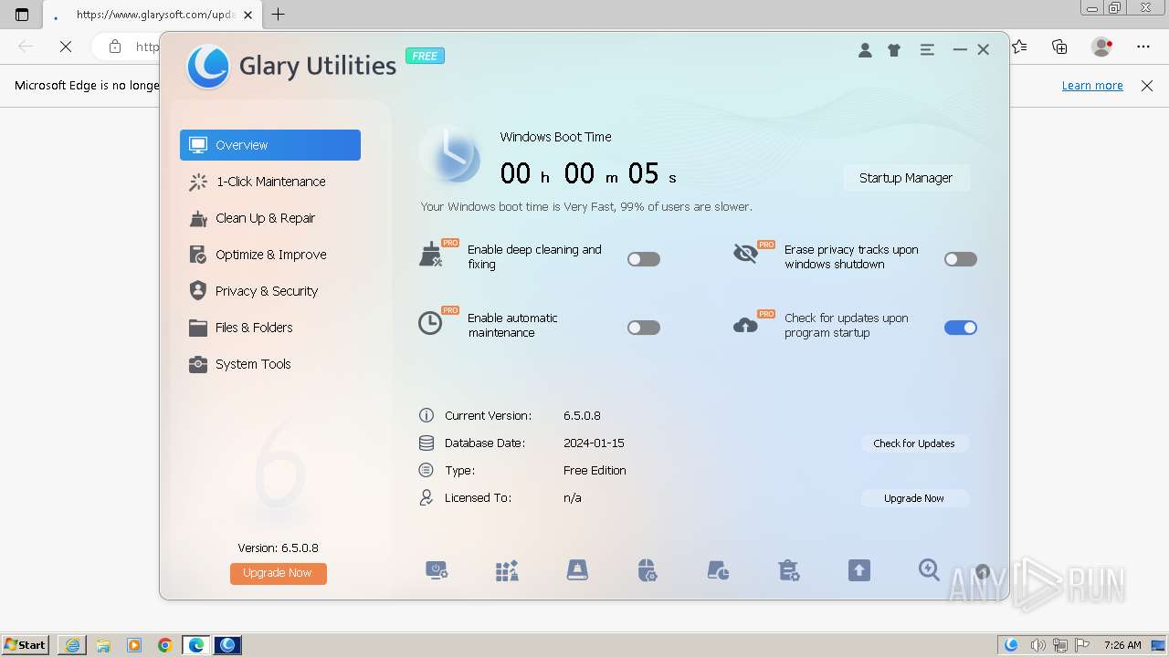1169x657 pixels.
Task: Stop loading page in Edge
Action: [66, 47]
